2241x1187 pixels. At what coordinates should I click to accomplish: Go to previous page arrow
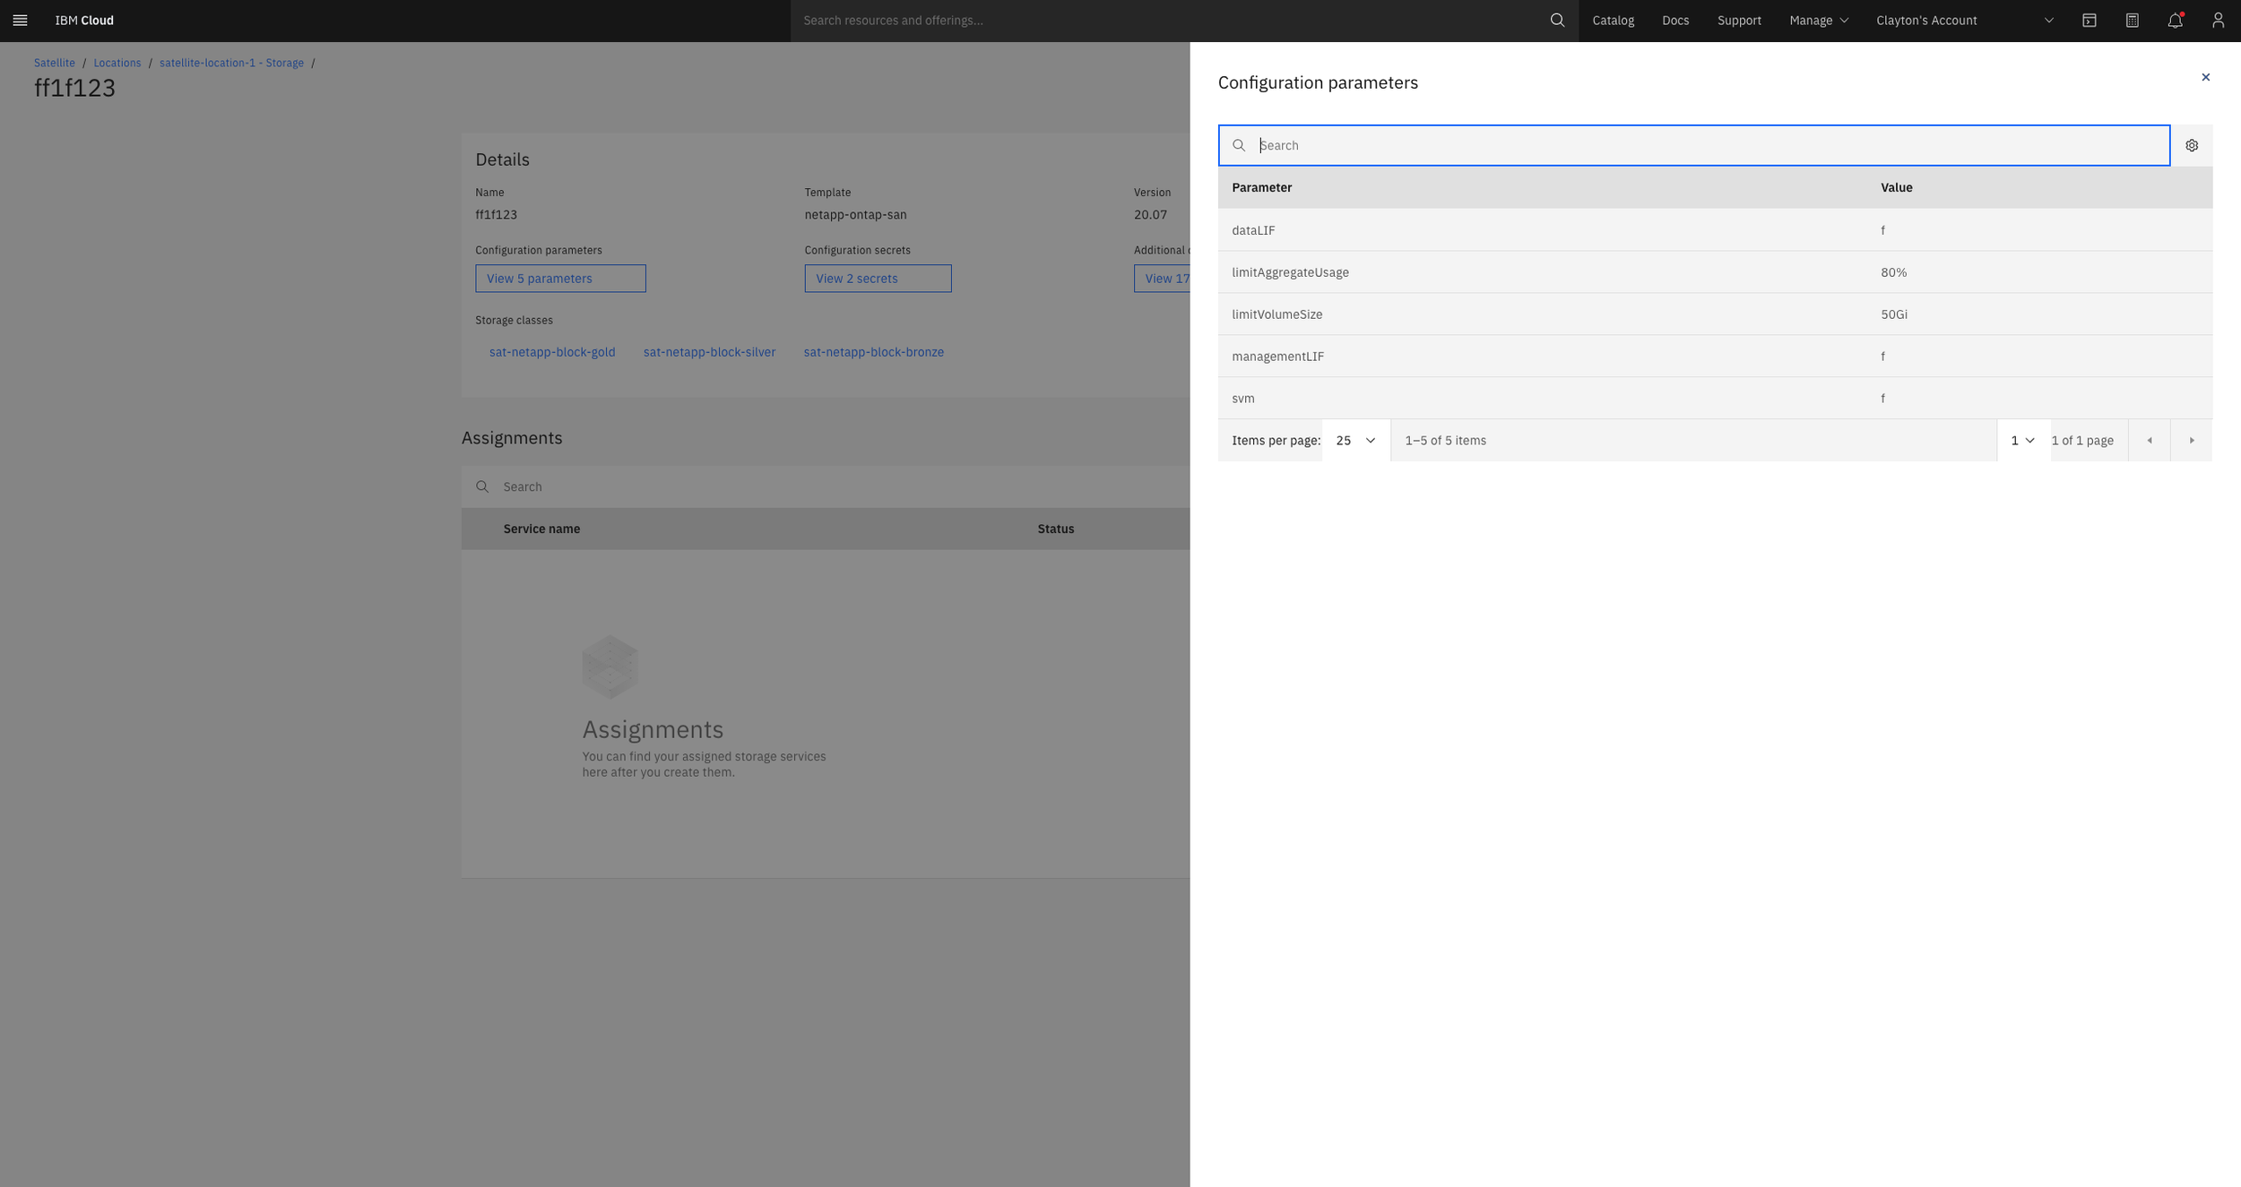[2149, 441]
